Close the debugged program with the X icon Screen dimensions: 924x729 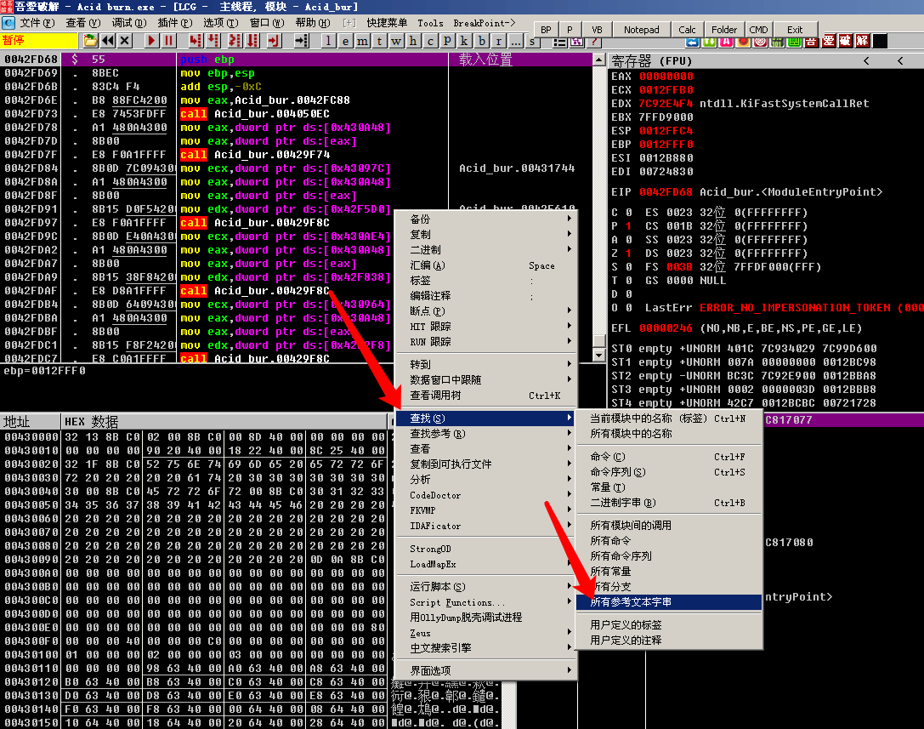pos(124,41)
